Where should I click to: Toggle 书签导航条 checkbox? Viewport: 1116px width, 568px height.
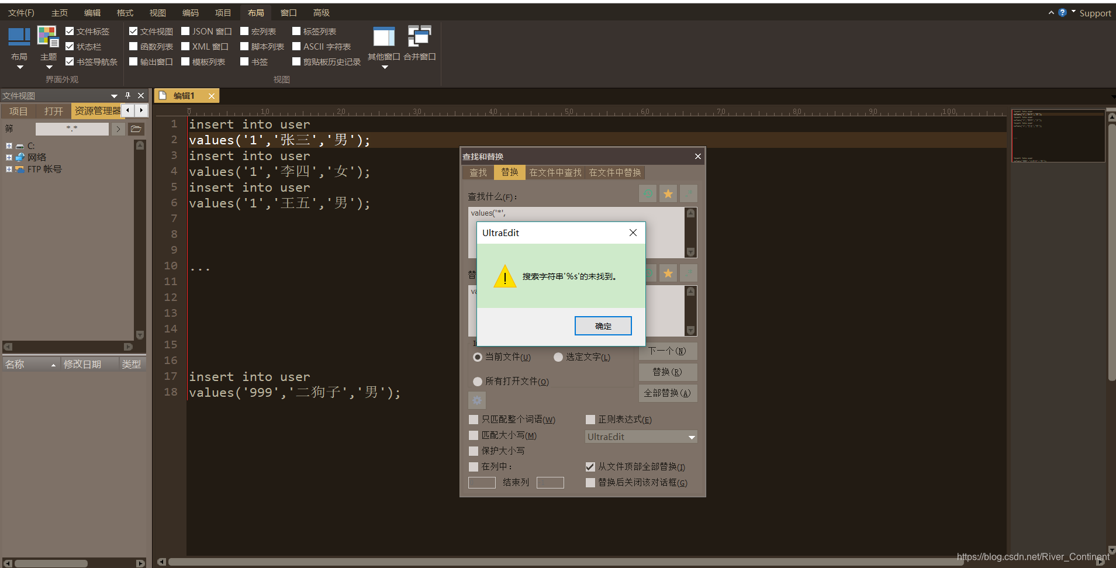pyautogui.click(x=70, y=61)
